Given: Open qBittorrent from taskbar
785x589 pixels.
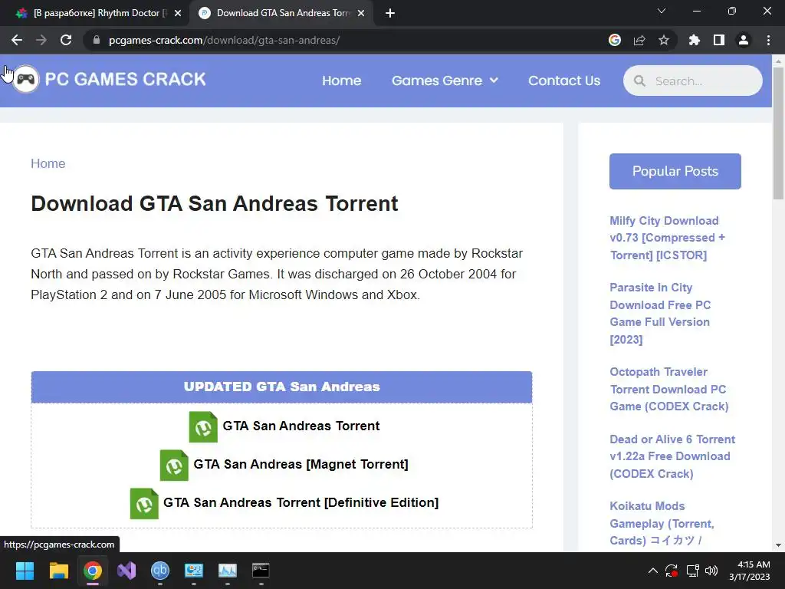Looking at the screenshot, I should coord(160,571).
